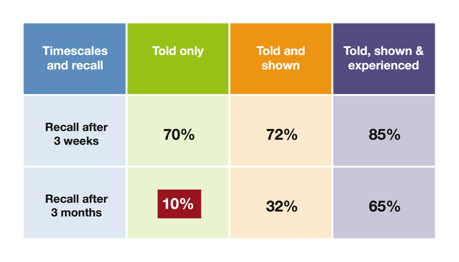Click the word "shown" in the orange header
Viewport: 459px width, 262px height.
281,65
